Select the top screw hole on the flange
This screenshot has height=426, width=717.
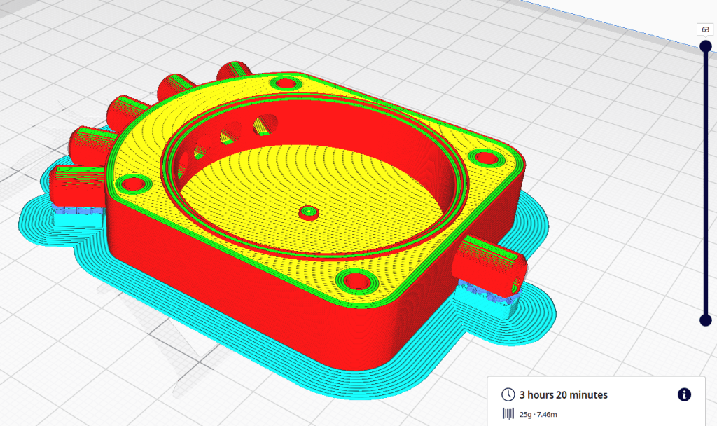[285, 83]
